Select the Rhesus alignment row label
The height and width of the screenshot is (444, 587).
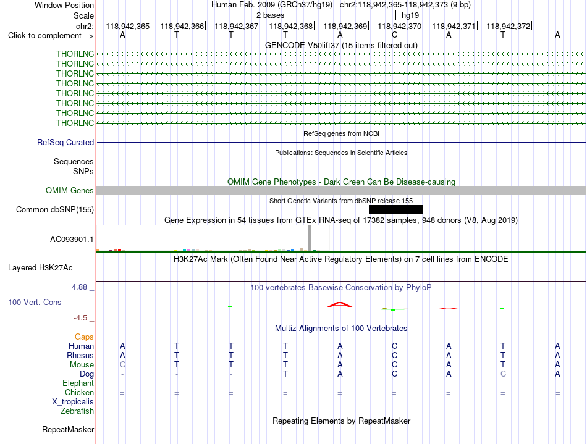coord(80,355)
